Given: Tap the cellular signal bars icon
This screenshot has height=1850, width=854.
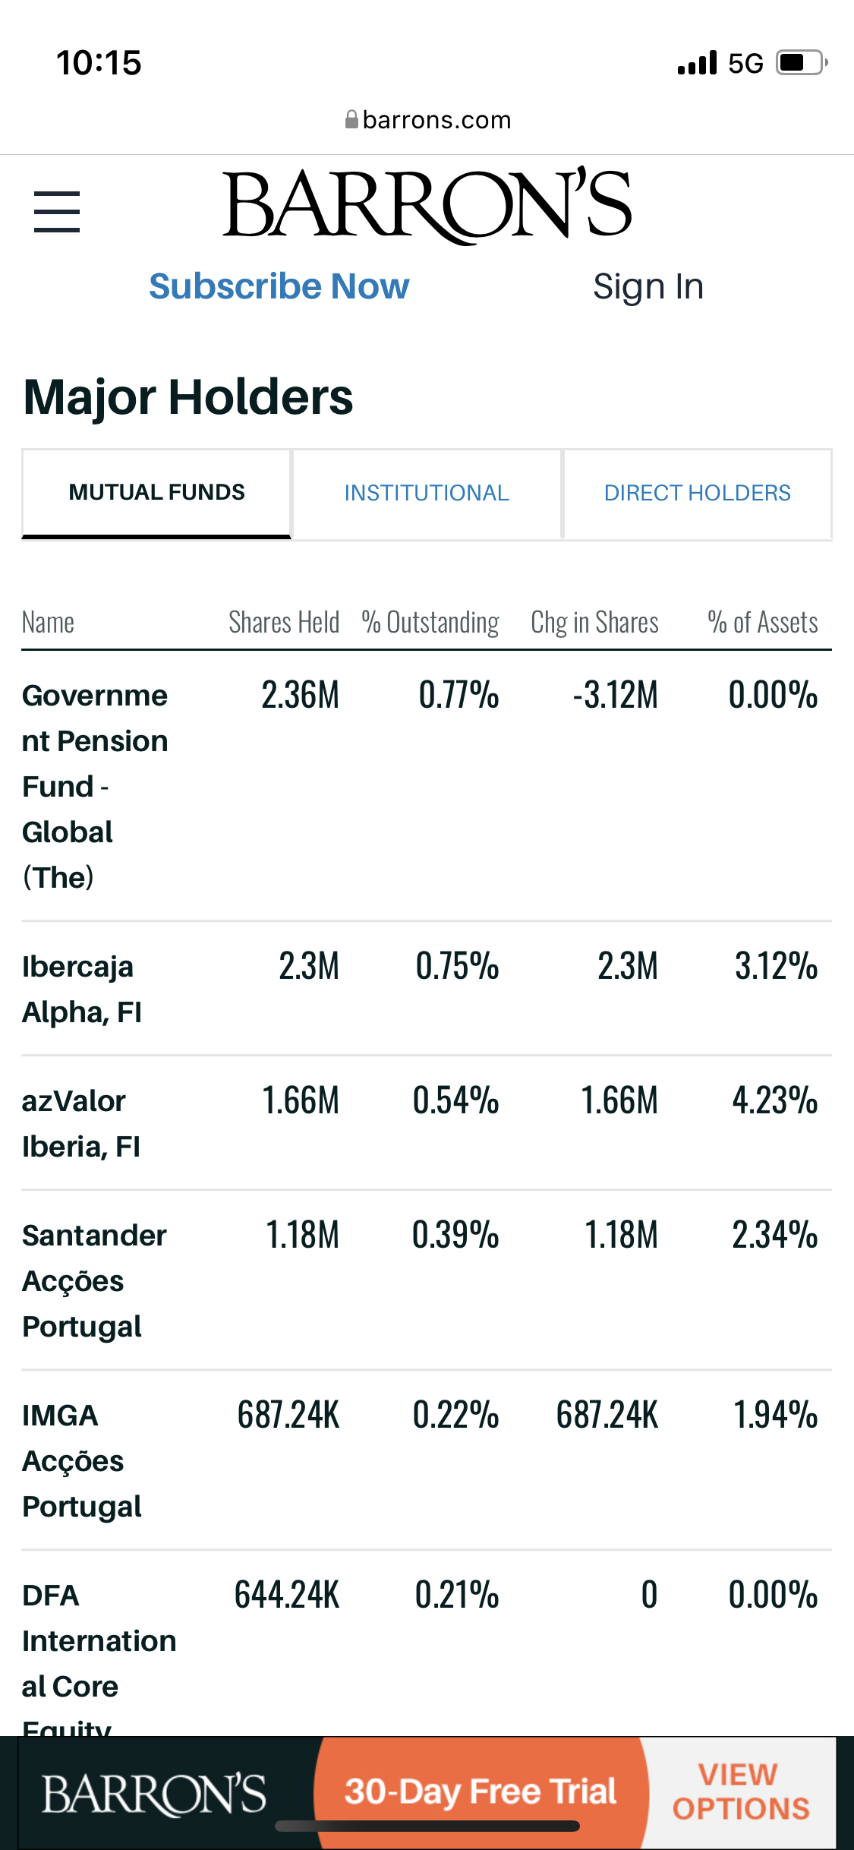Looking at the screenshot, I should pos(697,63).
